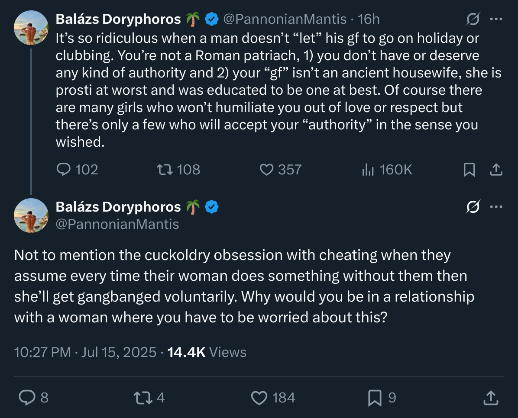Reply to the first tweet with 102 replies
Screen dimensions: 518x418
pos(64,170)
